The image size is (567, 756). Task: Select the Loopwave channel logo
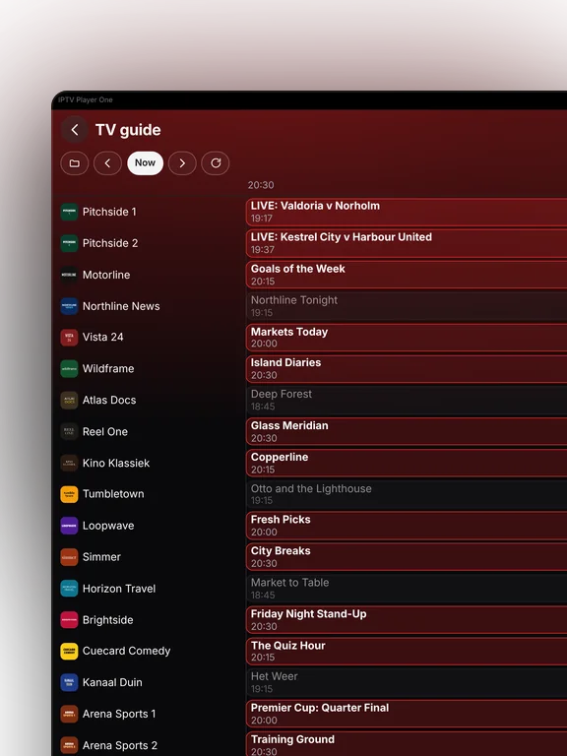click(x=69, y=526)
